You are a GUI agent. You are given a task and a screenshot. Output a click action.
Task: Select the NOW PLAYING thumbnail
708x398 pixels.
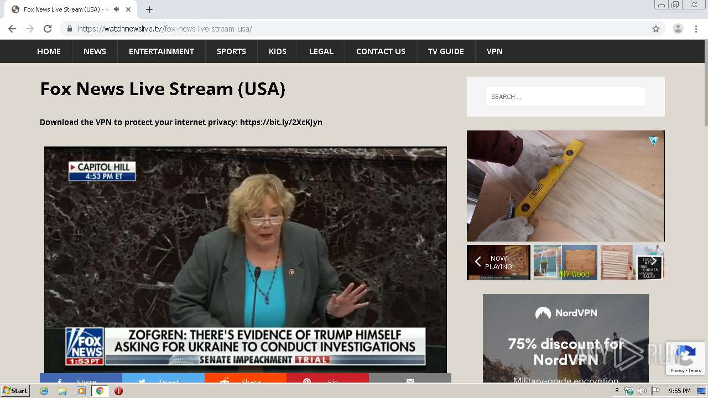[x=498, y=263]
